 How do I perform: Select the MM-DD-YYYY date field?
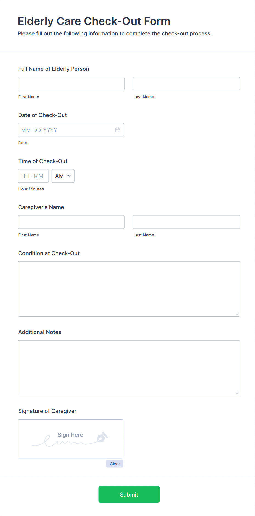point(71,130)
